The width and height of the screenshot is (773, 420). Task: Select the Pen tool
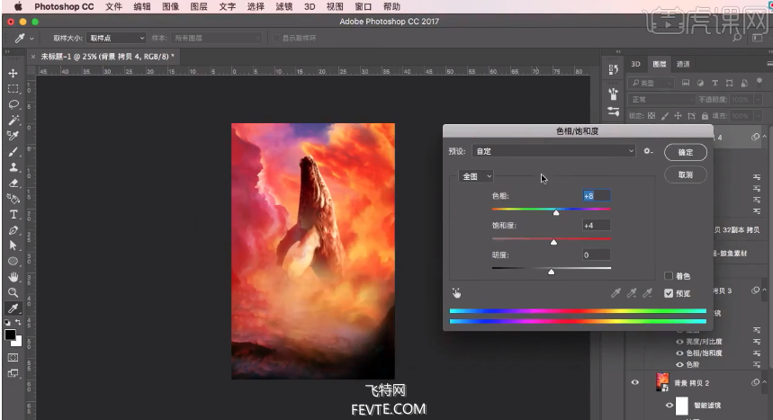pos(13,230)
